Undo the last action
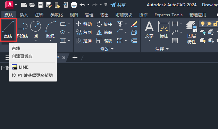The image size is (218, 129). [x=82, y=5]
